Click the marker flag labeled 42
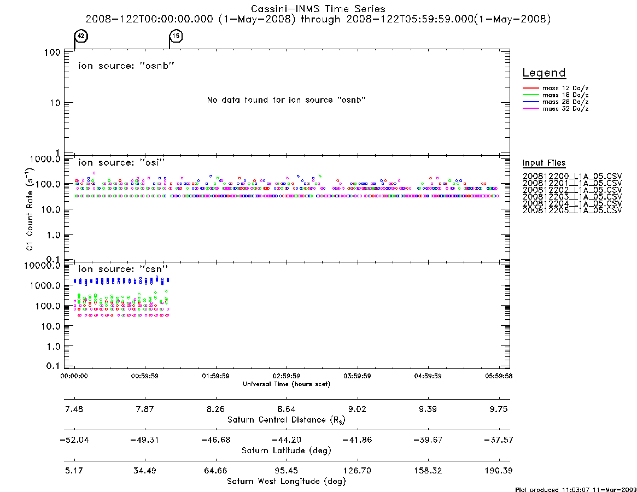Screen dimensions: 637x492 pos(81,36)
